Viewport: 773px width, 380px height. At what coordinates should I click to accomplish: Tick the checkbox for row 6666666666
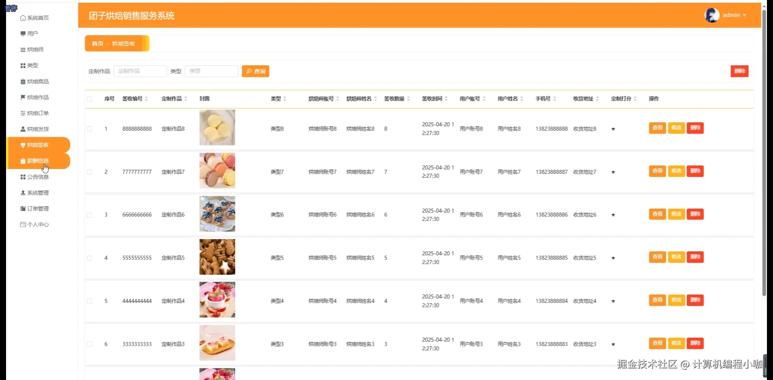tap(89, 215)
